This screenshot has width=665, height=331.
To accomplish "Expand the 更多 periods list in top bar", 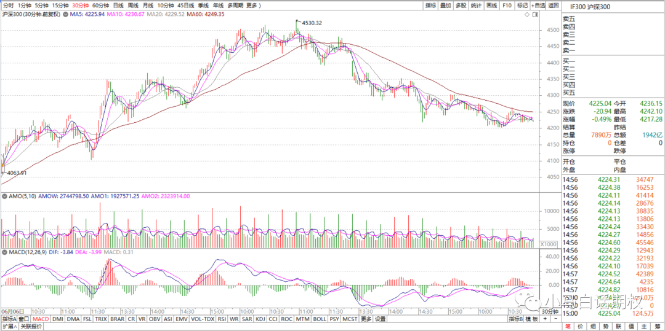I will tap(253, 5).
